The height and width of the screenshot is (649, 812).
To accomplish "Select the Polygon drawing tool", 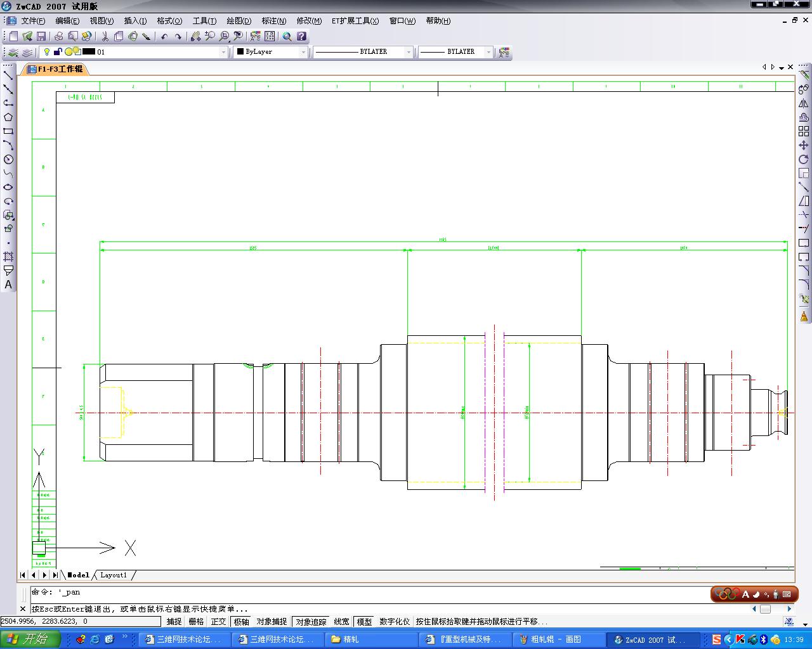I will [x=8, y=117].
